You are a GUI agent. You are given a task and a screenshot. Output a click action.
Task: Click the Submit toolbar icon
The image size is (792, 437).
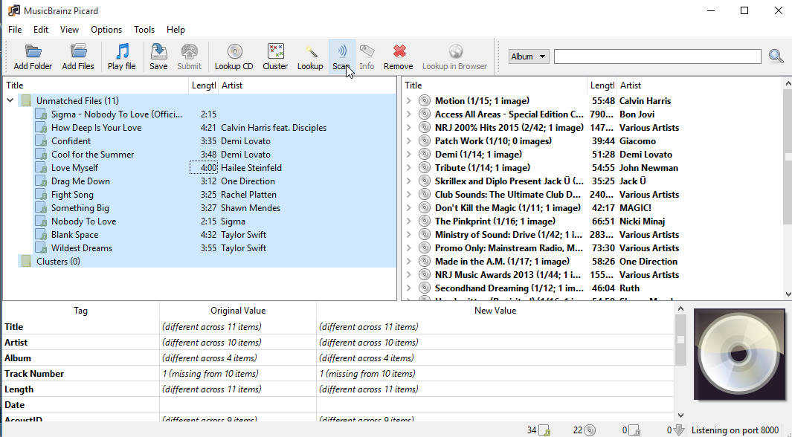[x=190, y=51]
